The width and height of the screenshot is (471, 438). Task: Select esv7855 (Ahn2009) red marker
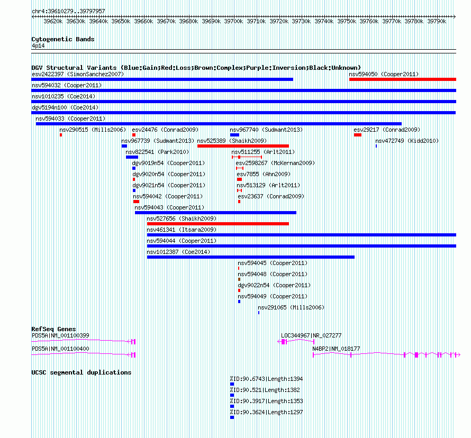(239, 179)
